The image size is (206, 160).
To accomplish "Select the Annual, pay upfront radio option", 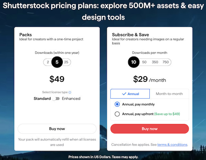I will (x=117, y=114).
